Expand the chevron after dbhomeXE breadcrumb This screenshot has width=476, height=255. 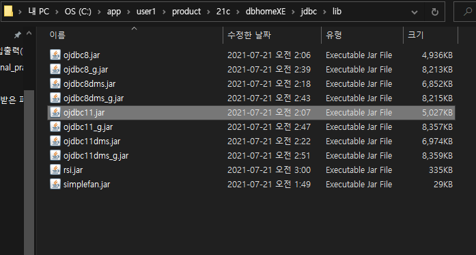coord(294,12)
